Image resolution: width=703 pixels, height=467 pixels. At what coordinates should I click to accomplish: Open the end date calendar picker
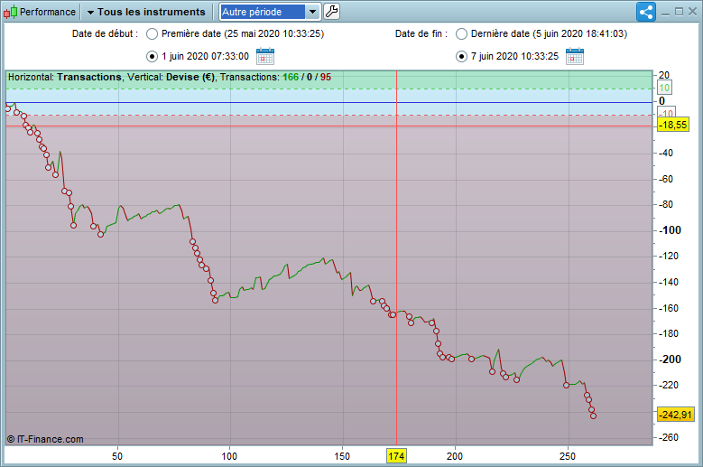tap(574, 57)
